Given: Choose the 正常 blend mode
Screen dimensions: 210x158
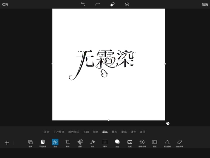Looking at the screenshot, I should pyautogui.click(x=47, y=132).
